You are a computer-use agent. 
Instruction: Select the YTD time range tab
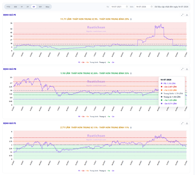pos(8,7)
